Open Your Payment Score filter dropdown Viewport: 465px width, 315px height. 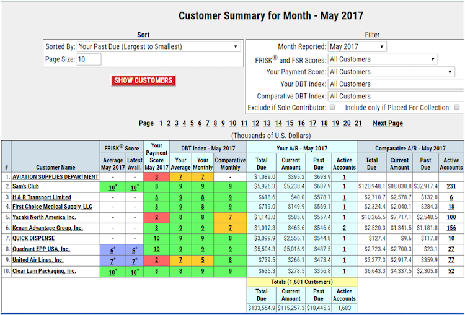(391, 72)
